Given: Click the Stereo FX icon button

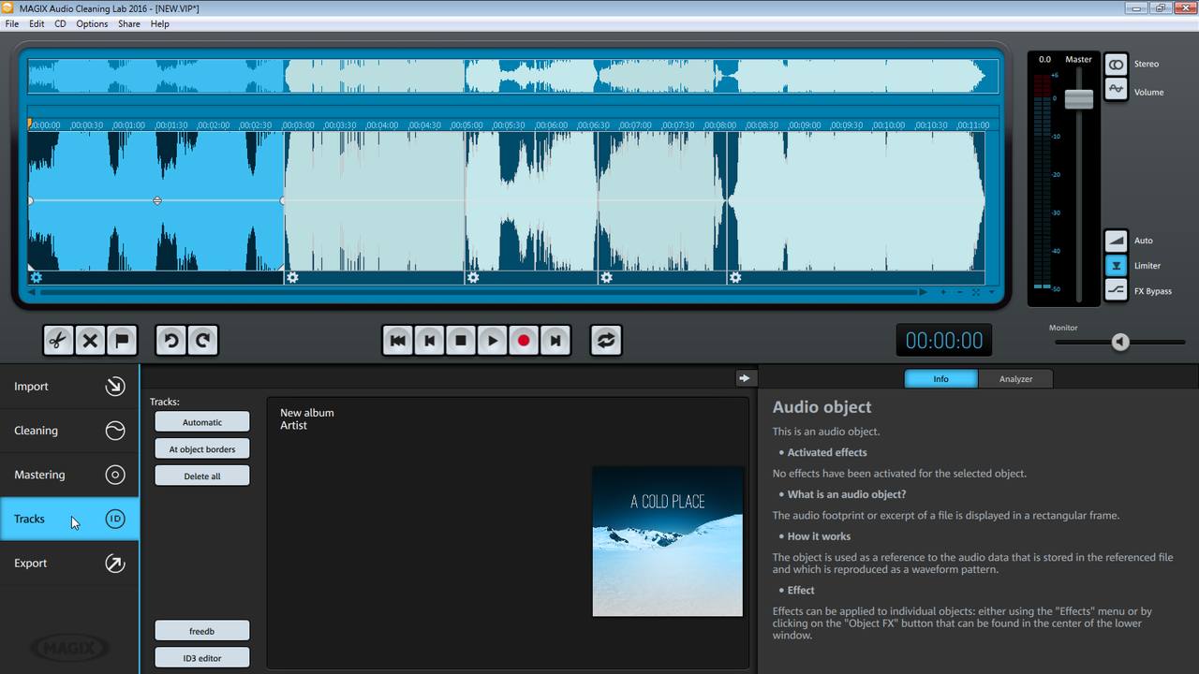Looking at the screenshot, I should coord(1116,65).
